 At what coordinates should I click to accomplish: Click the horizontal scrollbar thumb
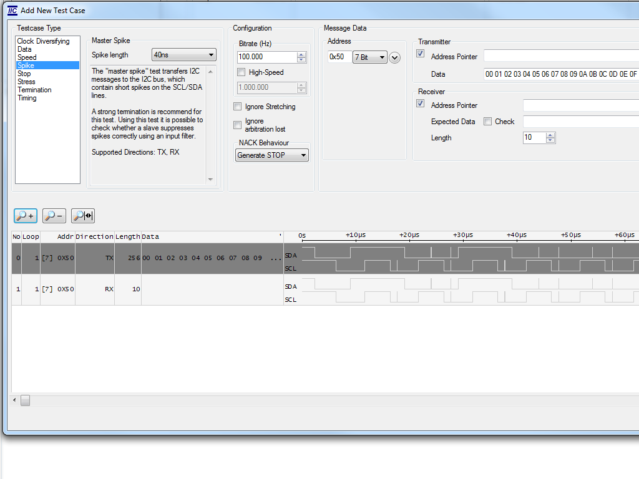(x=25, y=400)
